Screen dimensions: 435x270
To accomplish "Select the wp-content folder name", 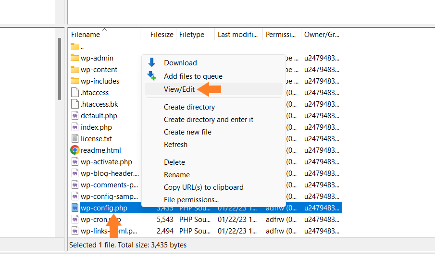I will pos(99,70).
